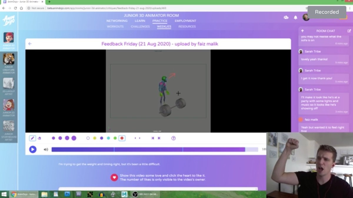This screenshot has height=198, width=353.
Task: Play the critique video
Action: 33,149
